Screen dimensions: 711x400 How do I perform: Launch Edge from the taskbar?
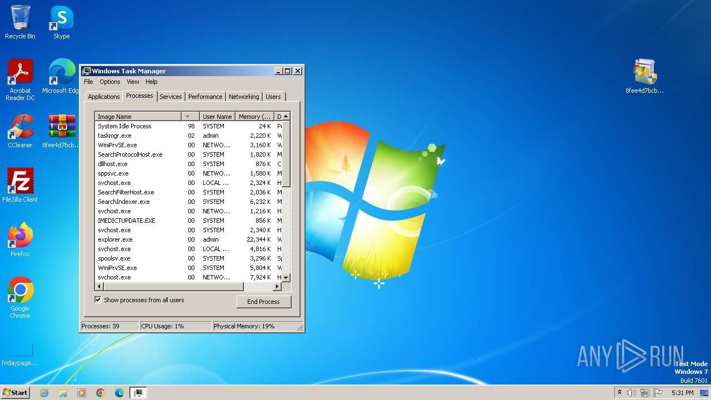[119, 393]
